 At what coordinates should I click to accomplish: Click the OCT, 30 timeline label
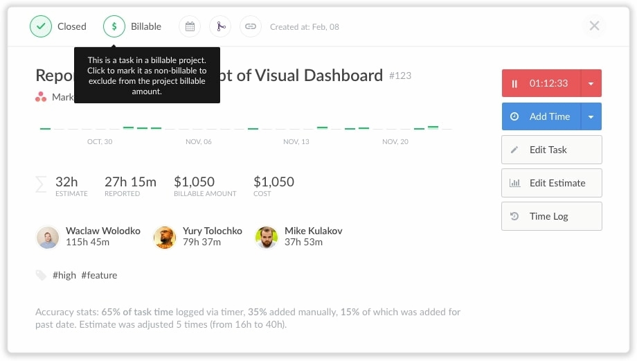pyautogui.click(x=100, y=141)
